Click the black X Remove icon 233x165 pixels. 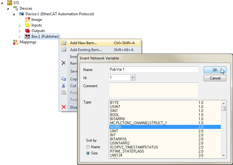click(x=64, y=63)
